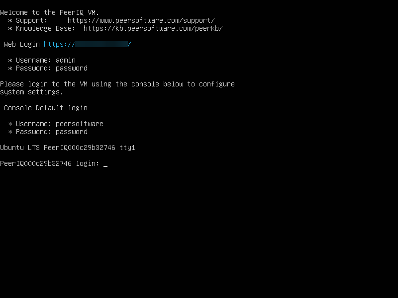398x298 pixels.
Task: Click the 'Welcome to the PeerIQ VM.' line
Action: (50, 12)
